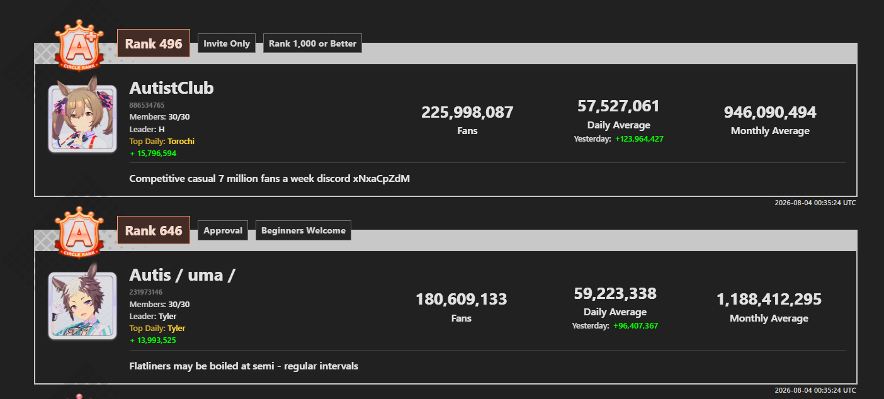The image size is (884, 399).
Task: Click circle ID 886534765
Action: [x=147, y=105]
